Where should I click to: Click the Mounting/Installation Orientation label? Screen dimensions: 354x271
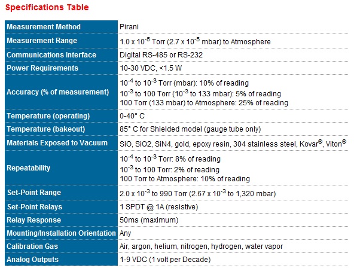(x=61, y=233)
